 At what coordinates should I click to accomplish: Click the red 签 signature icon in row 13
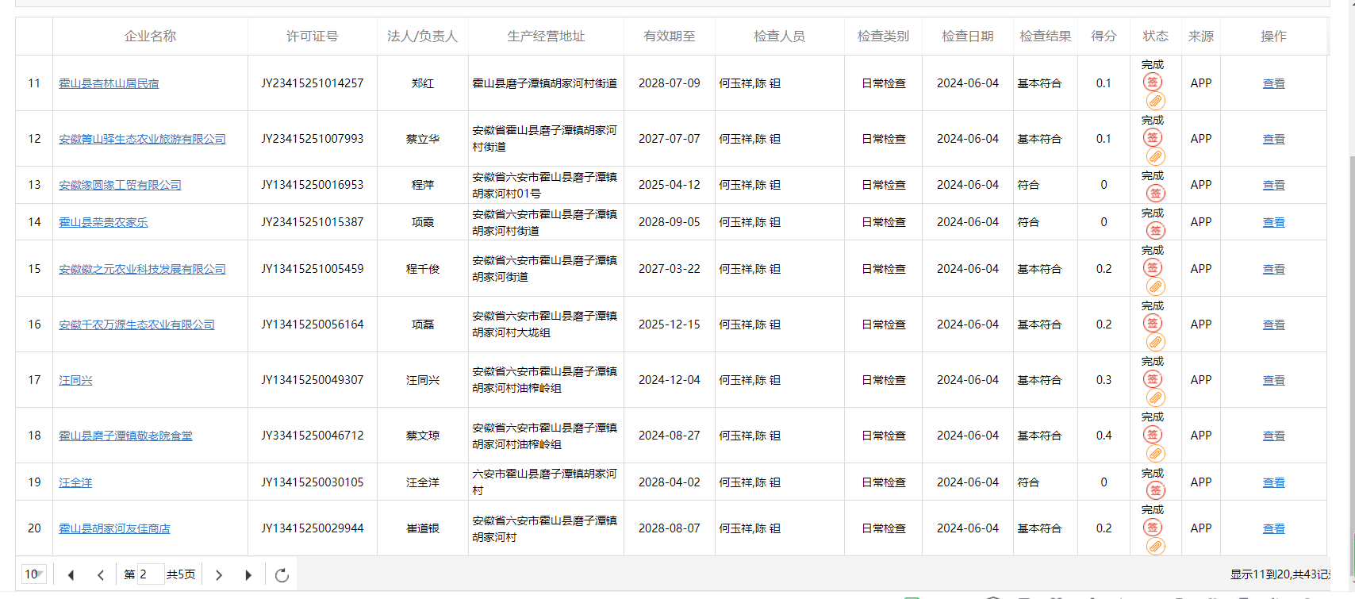pyautogui.click(x=1155, y=194)
